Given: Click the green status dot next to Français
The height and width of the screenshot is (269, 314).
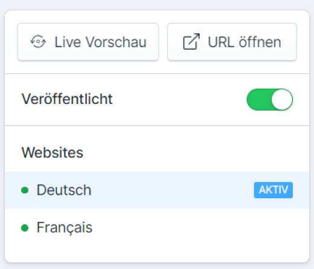Looking at the screenshot, I should (25, 228).
